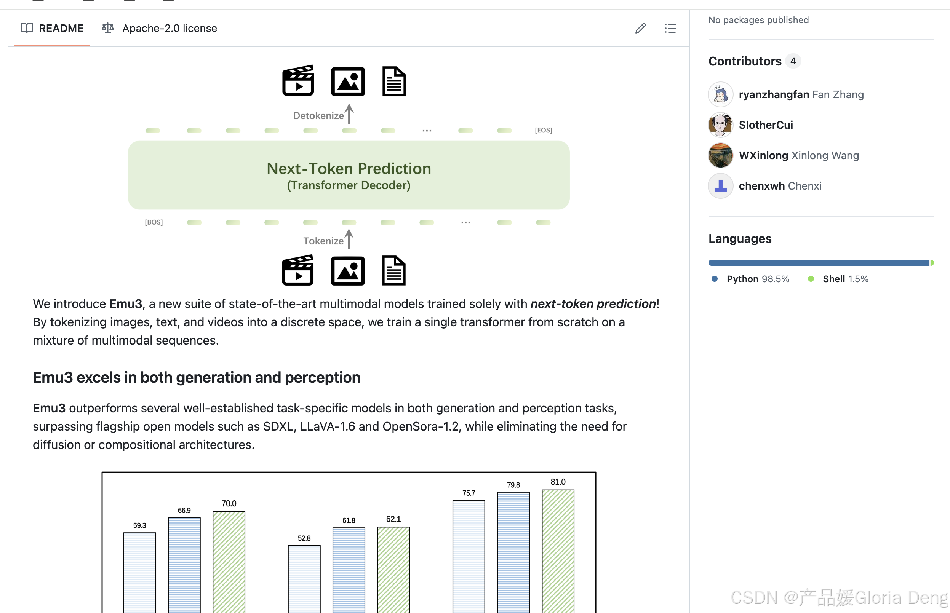Click the contributors count badge 4
The height and width of the screenshot is (613, 950).
[x=793, y=61]
